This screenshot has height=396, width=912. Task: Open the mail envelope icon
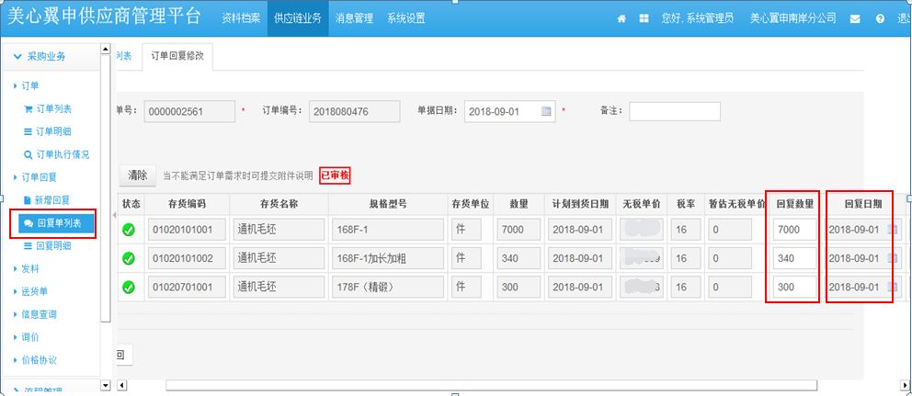[854, 18]
